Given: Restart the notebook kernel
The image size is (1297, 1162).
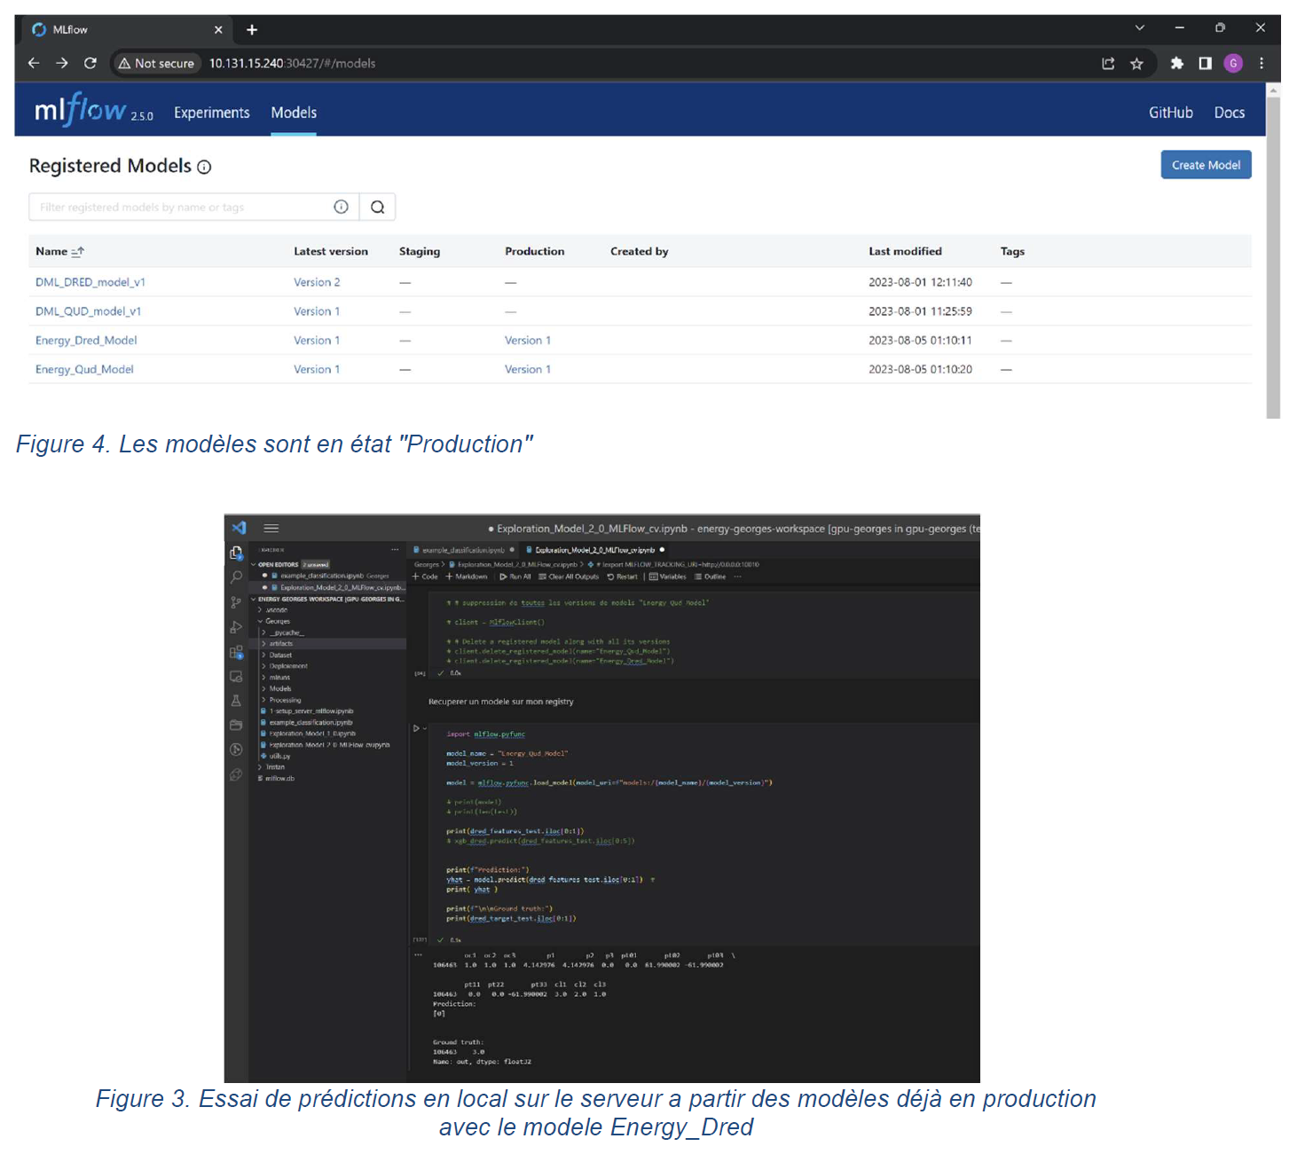Looking at the screenshot, I should tap(624, 576).
